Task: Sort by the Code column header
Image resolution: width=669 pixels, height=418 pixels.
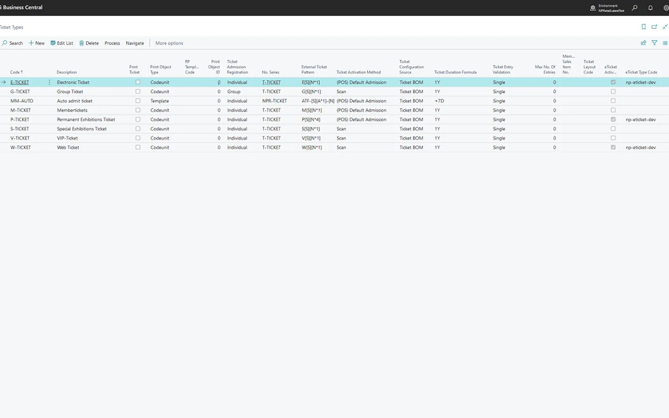Action: coord(17,72)
